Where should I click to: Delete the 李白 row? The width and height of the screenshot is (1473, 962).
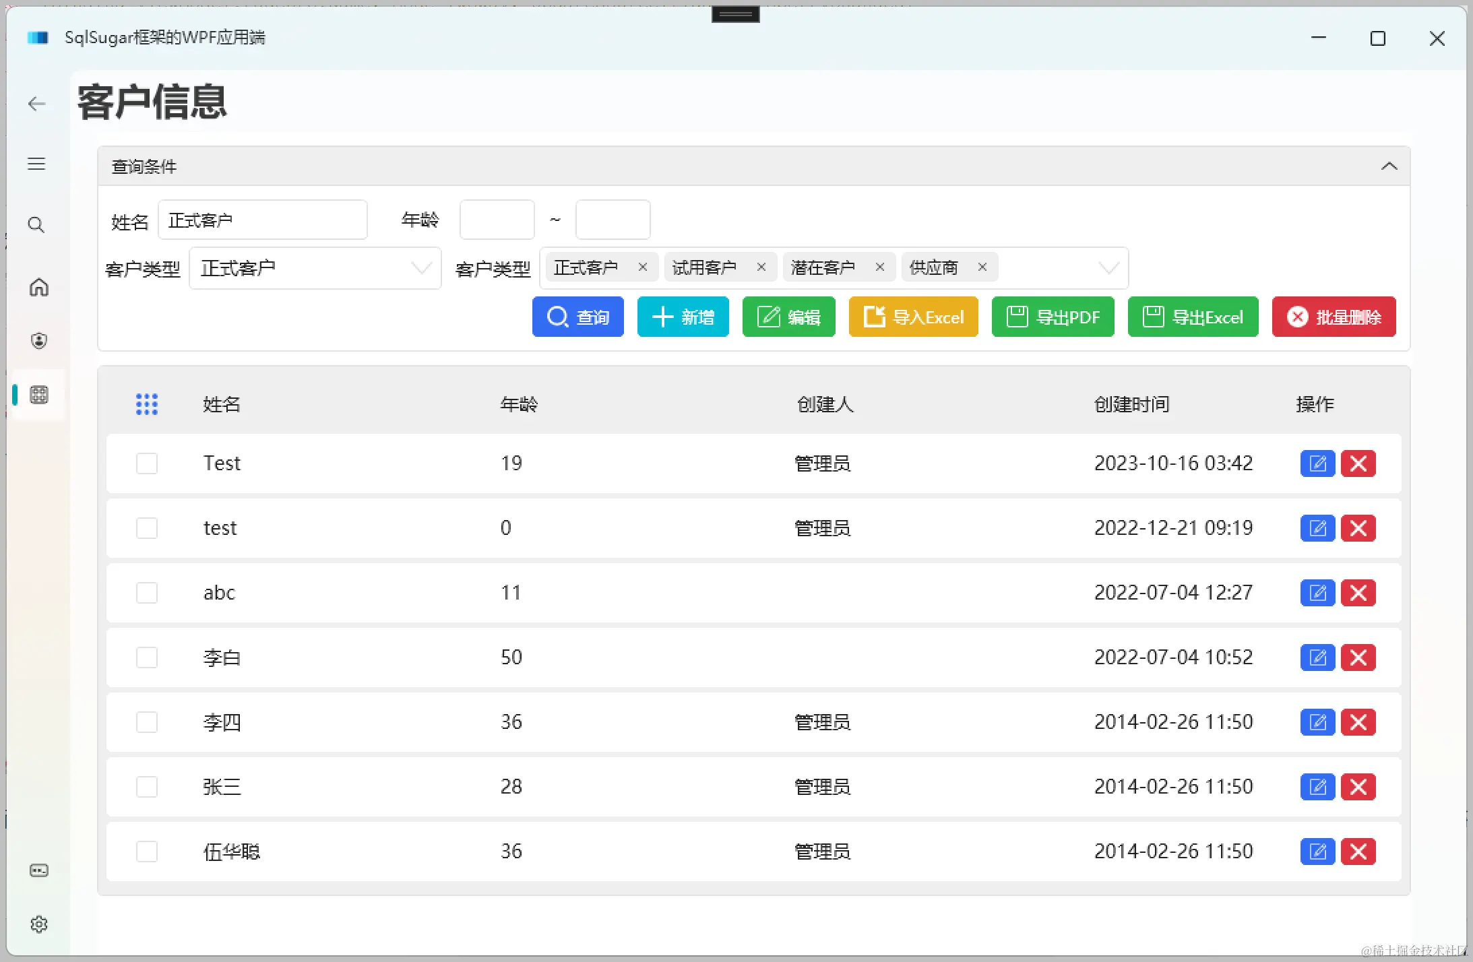[x=1358, y=658]
